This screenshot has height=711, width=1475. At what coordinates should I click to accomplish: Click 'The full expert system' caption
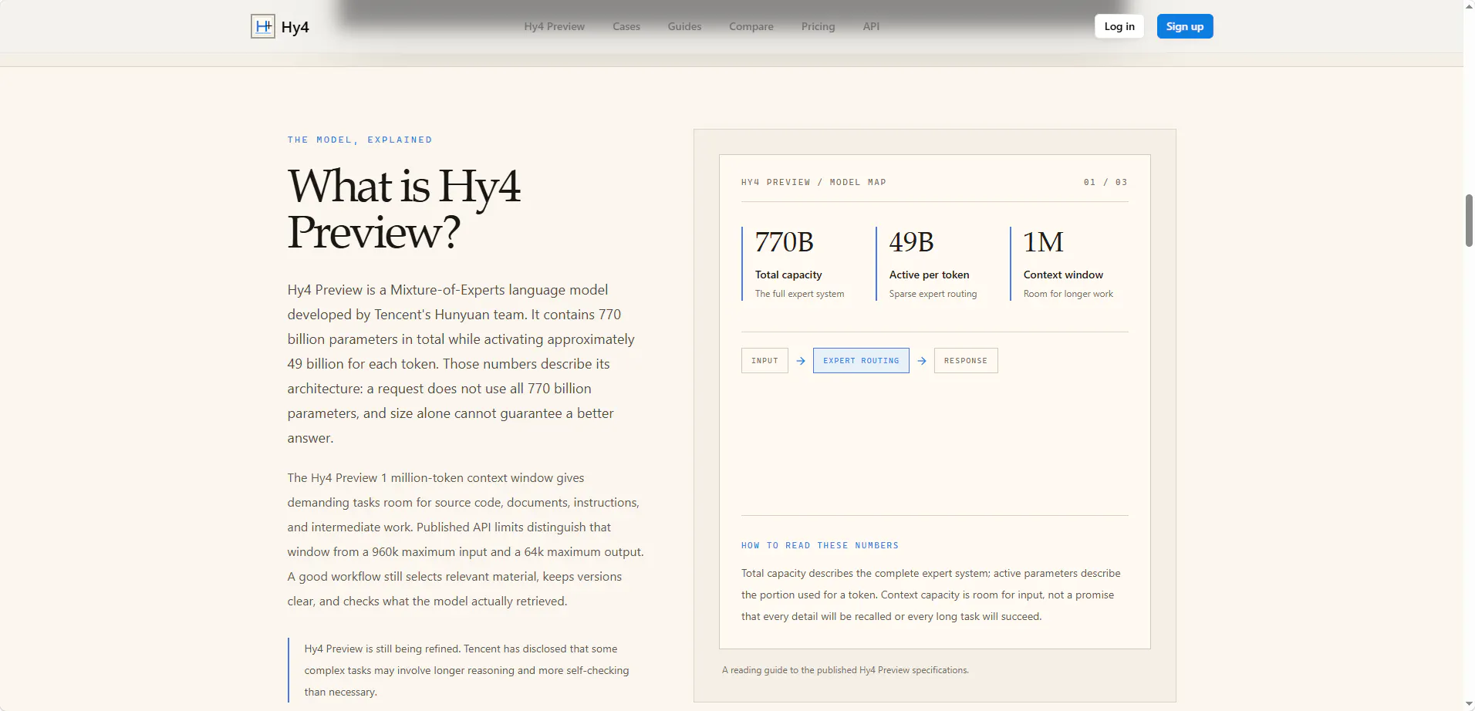pyautogui.click(x=799, y=294)
